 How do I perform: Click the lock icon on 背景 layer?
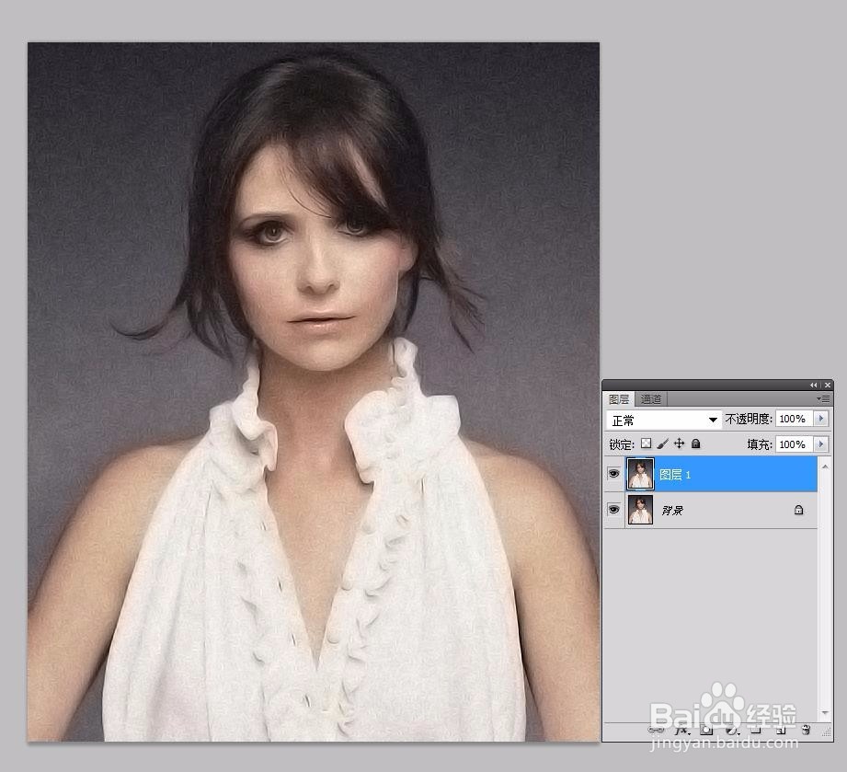[x=798, y=510]
